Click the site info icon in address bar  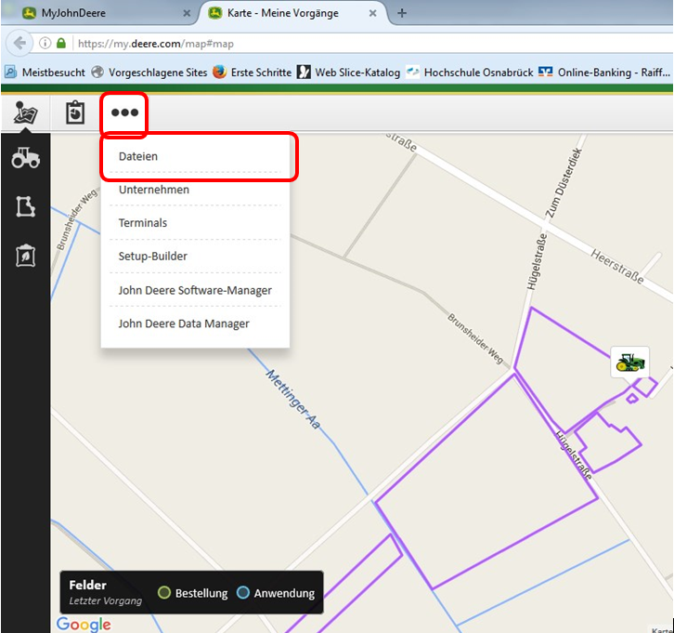click(44, 44)
